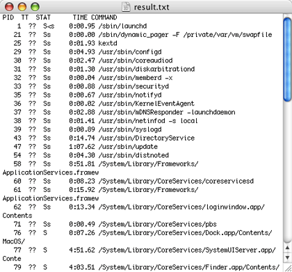Screen dimensions: 292x272
Task: Click the result.txt document proxy icon
Action: 126,7
